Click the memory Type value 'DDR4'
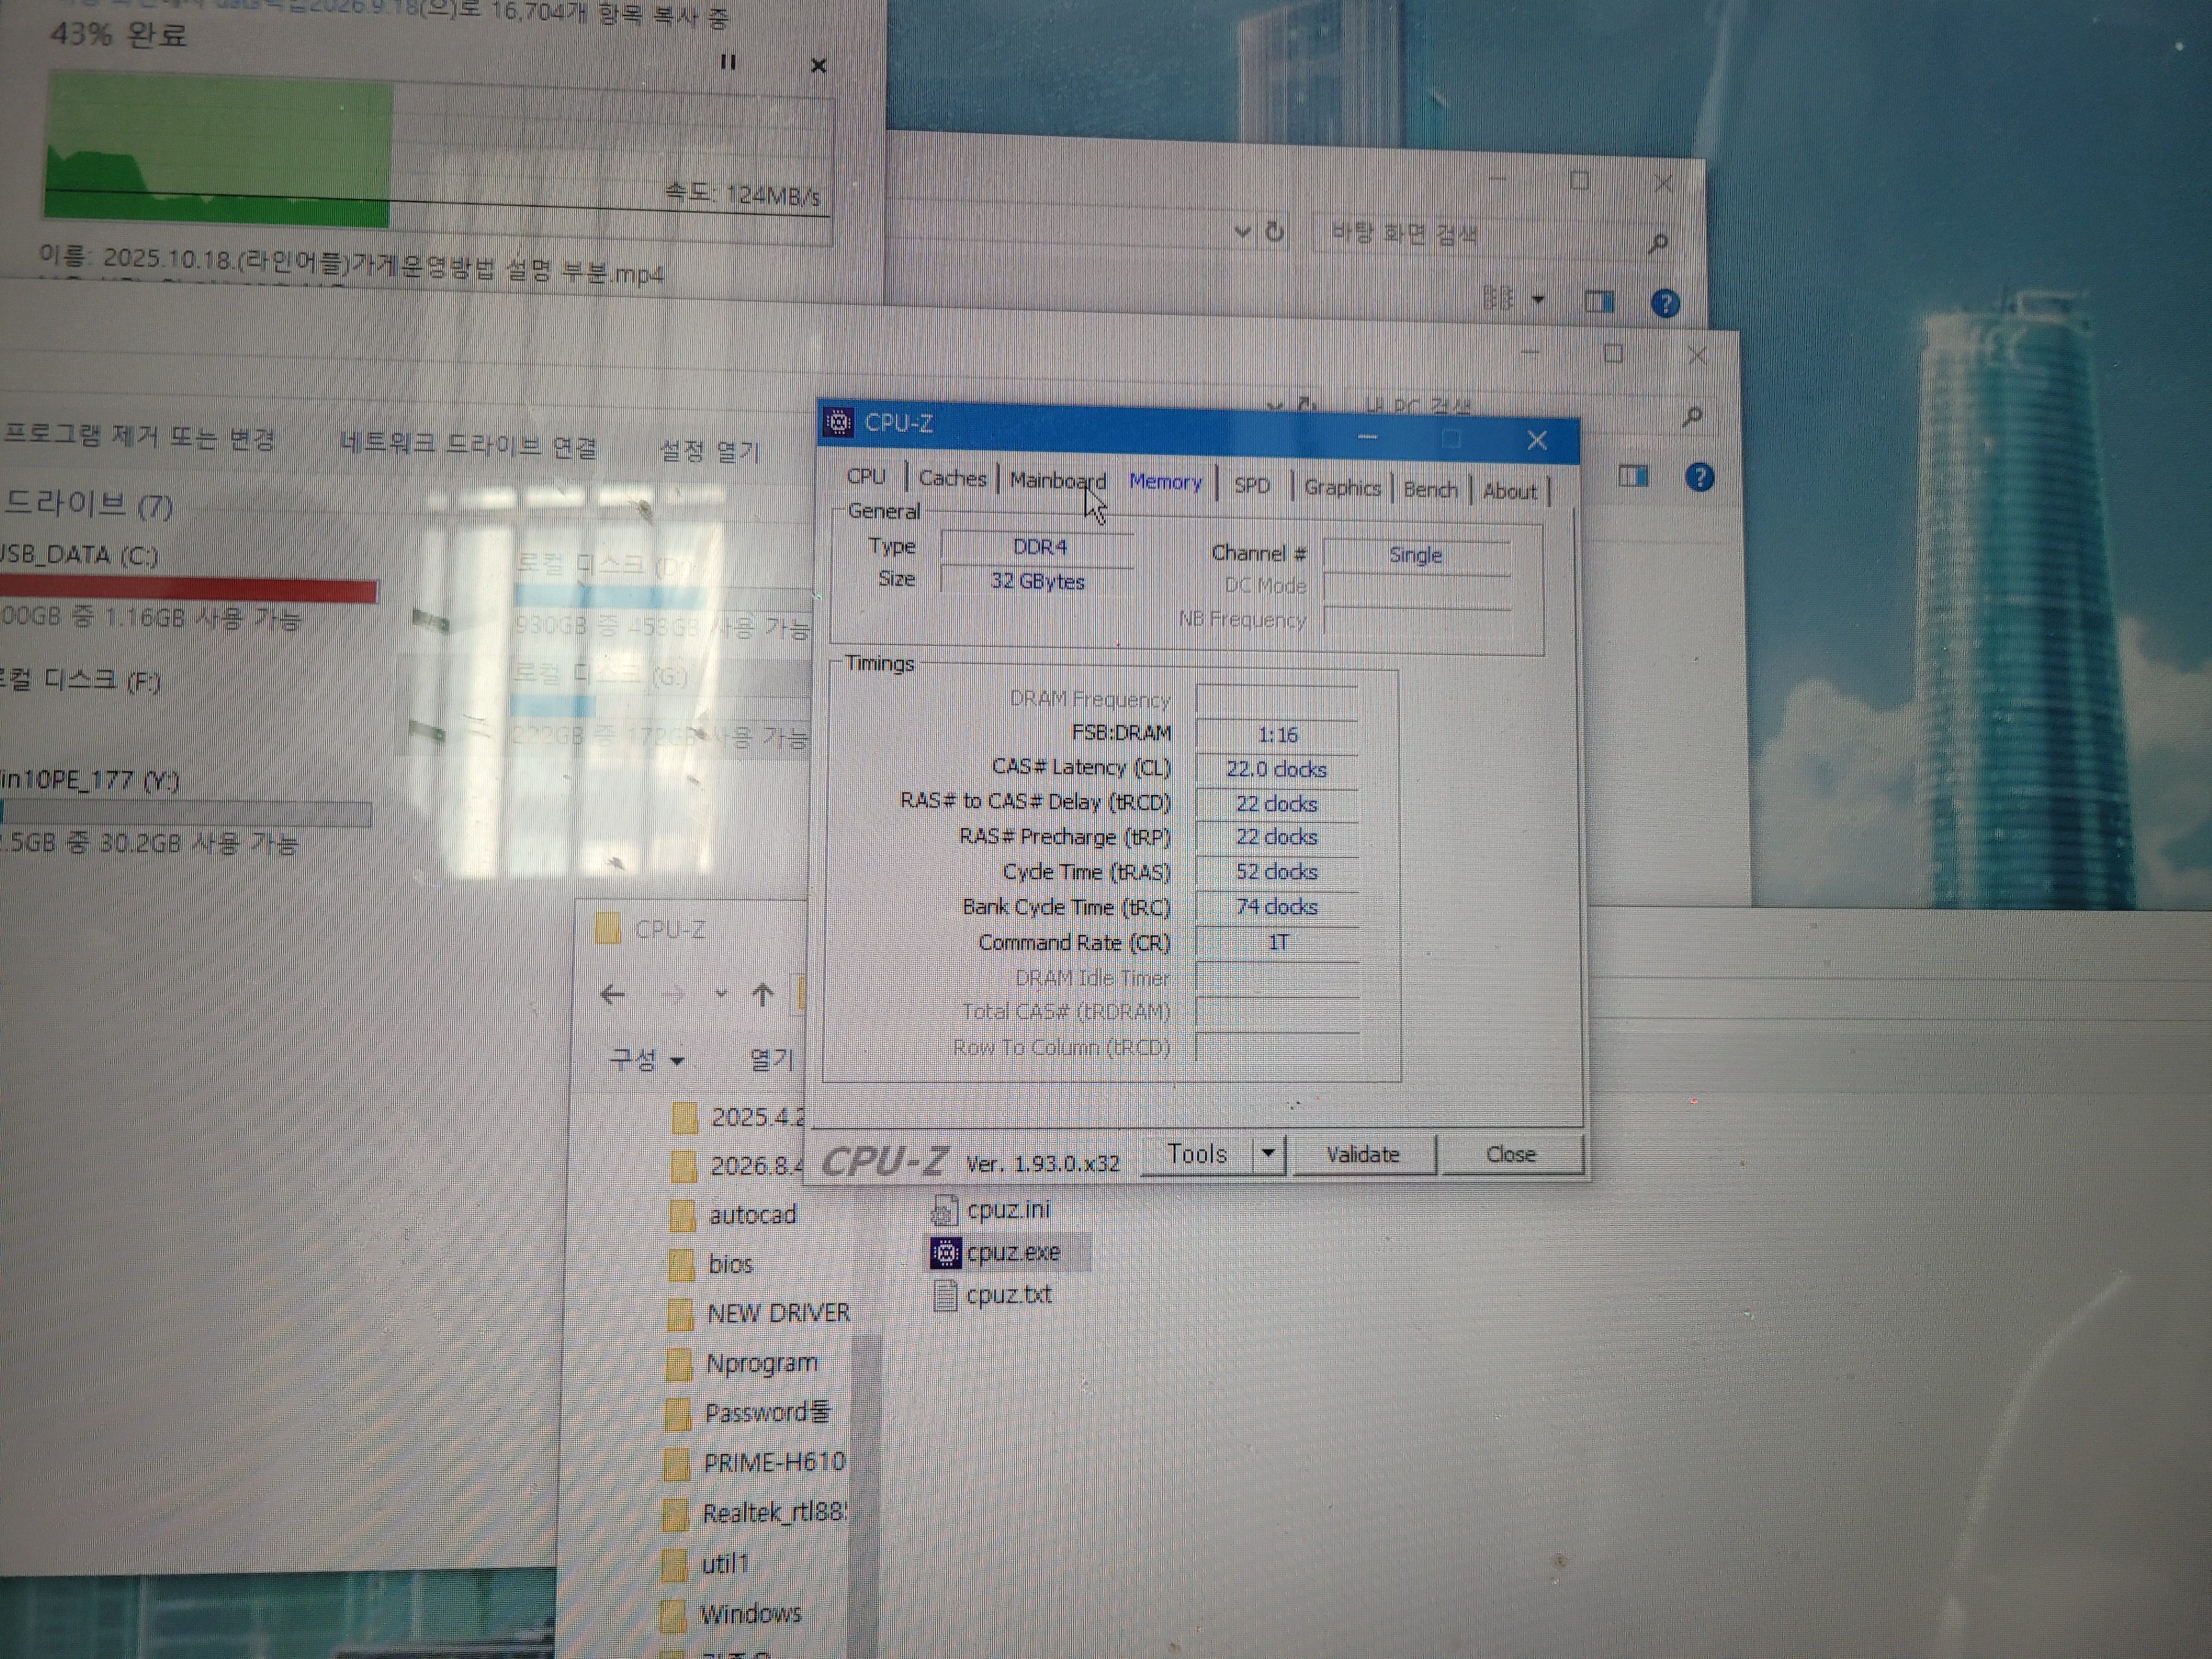This screenshot has height=1659, width=2212. (x=1039, y=547)
